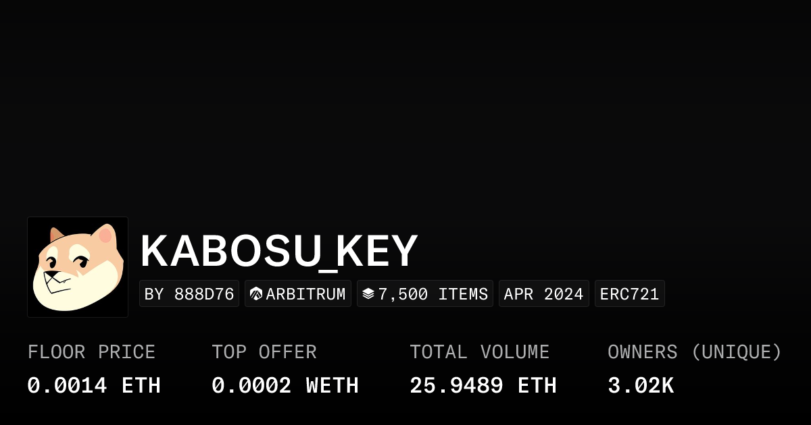This screenshot has width=811, height=425.
Task: Select the TOTAL VOLUME label
Action: tap(480, 352)
